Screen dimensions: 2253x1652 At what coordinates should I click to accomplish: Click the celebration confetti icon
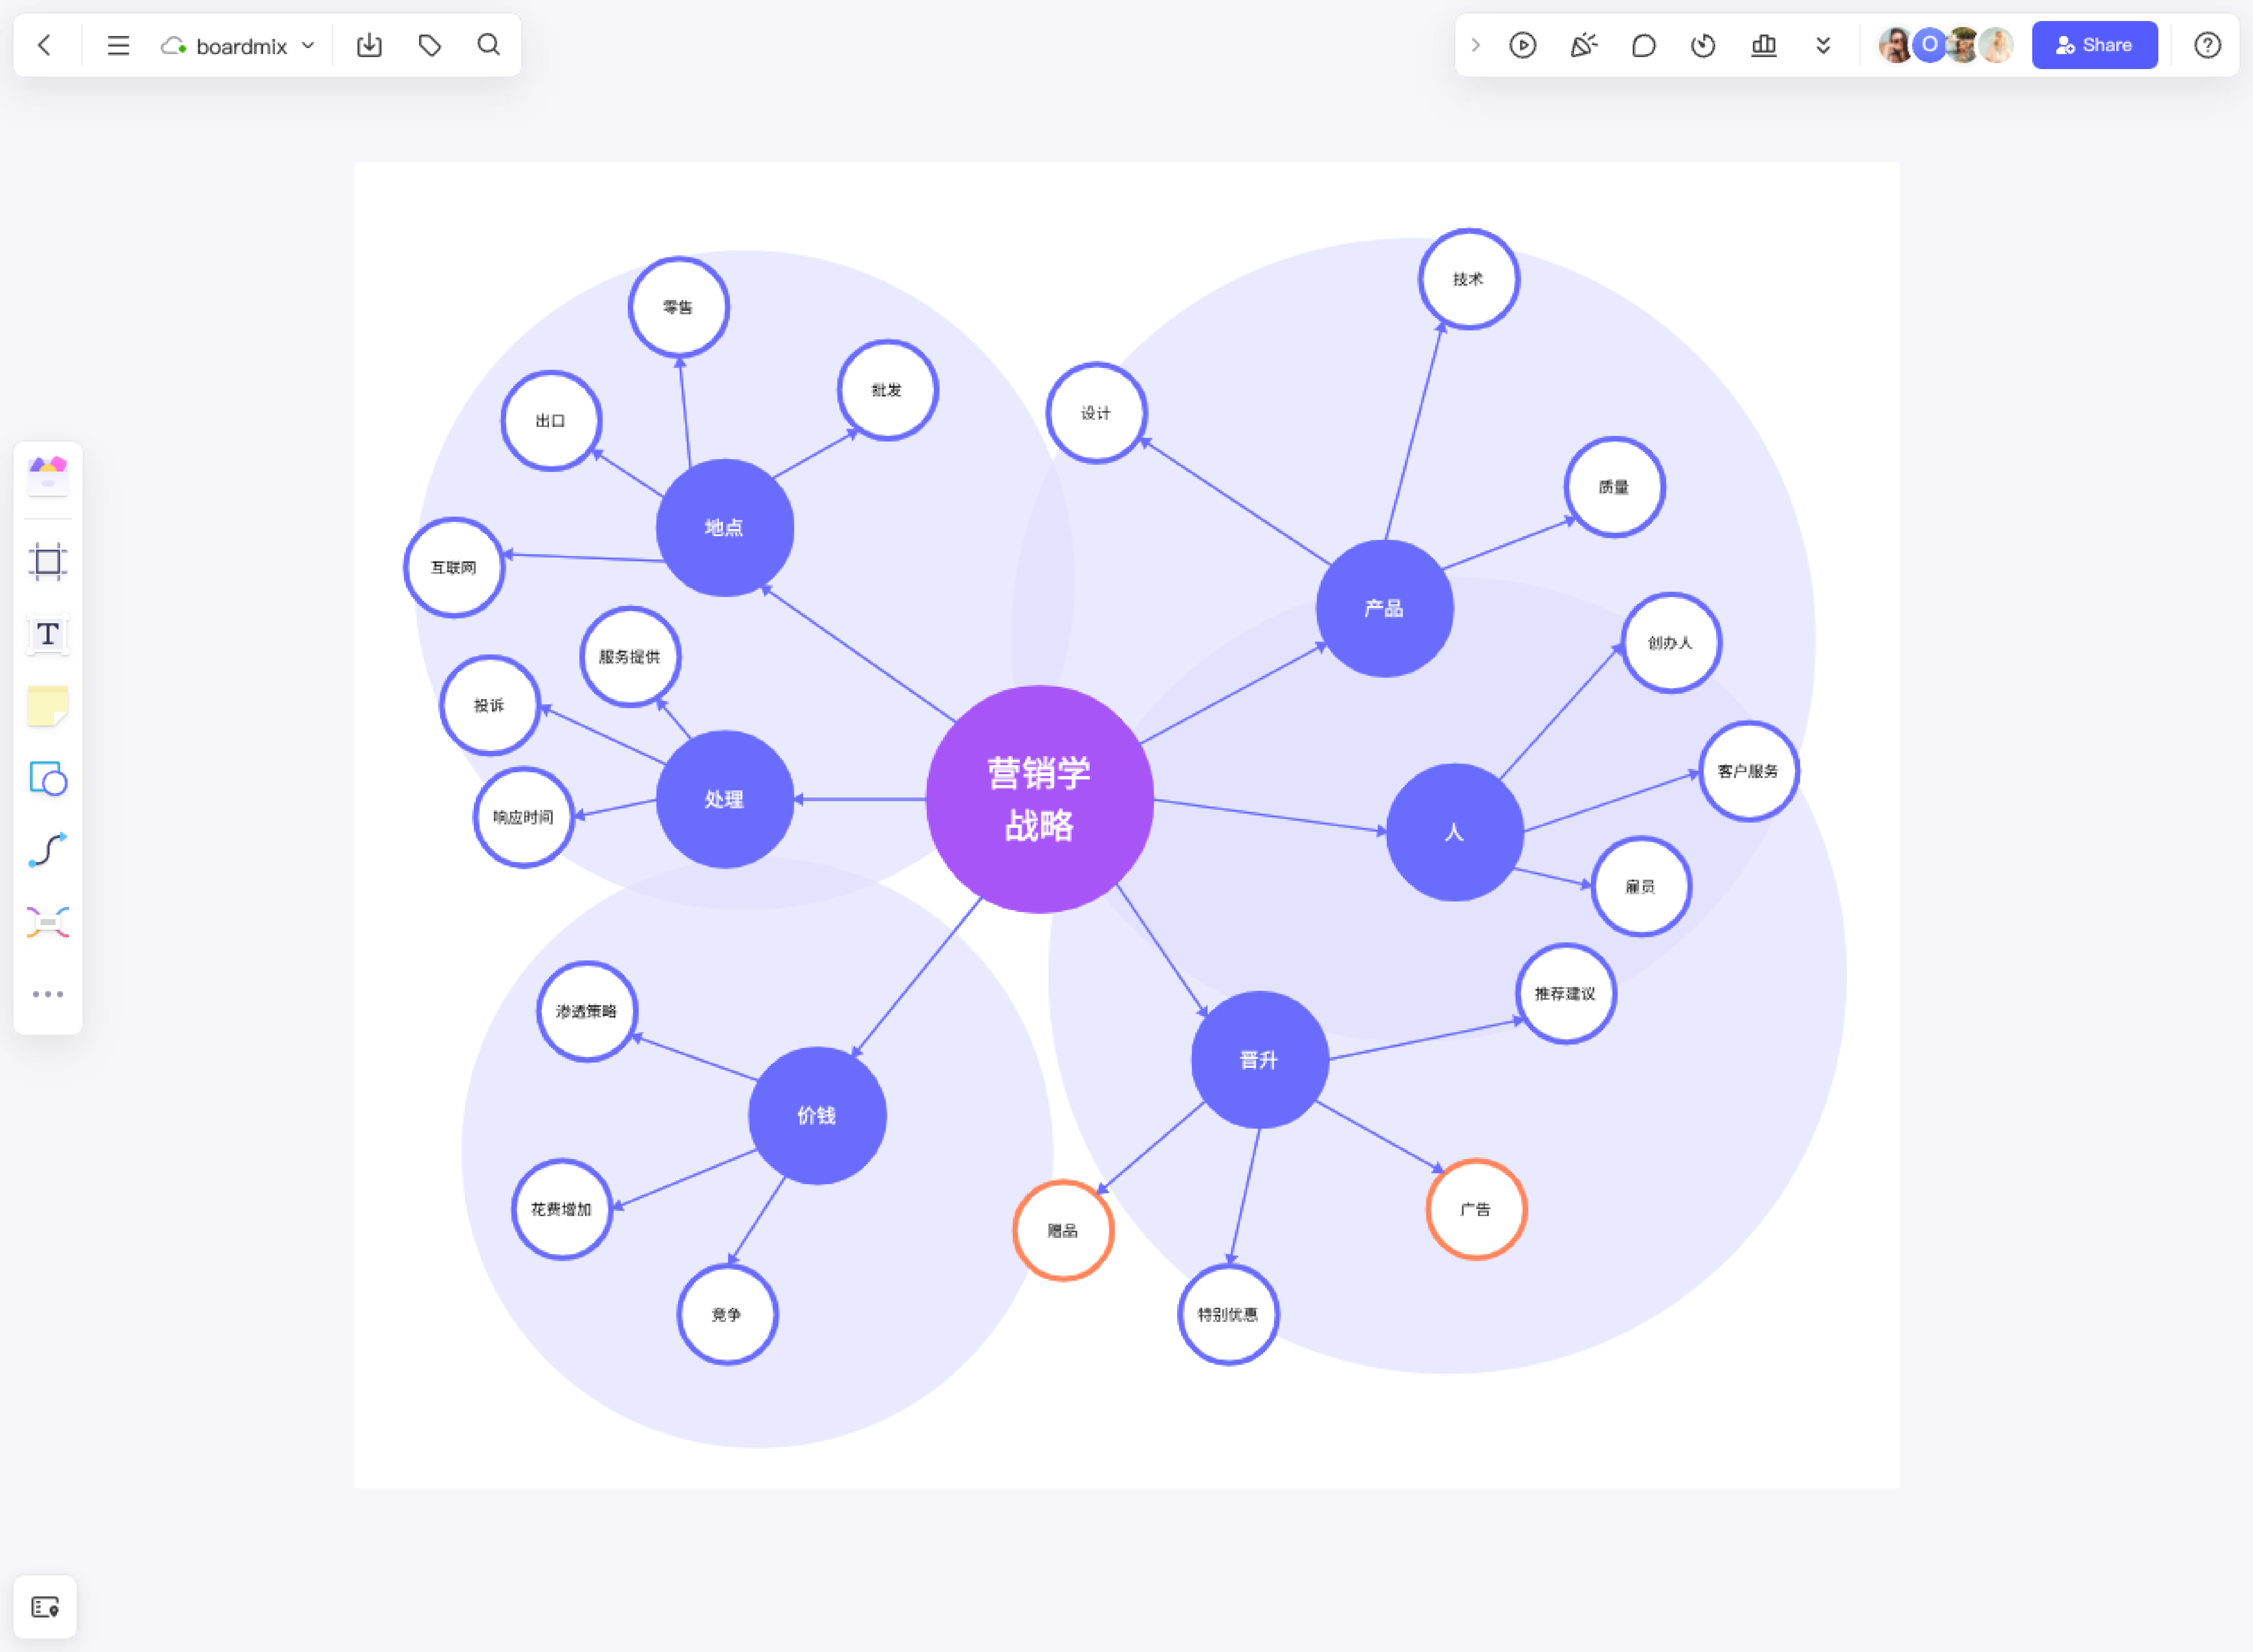tap(1583, 45)
